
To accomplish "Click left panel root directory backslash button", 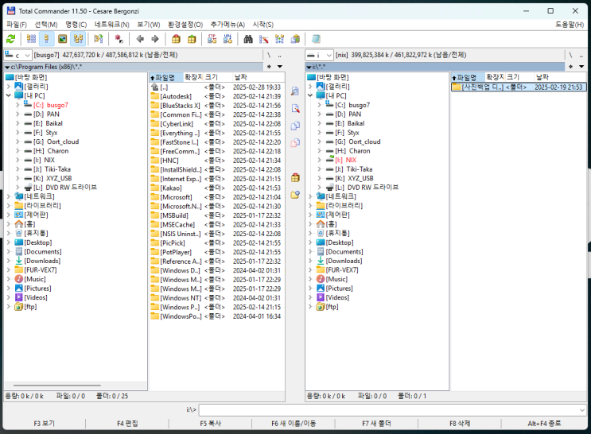I will click(269, 56).
